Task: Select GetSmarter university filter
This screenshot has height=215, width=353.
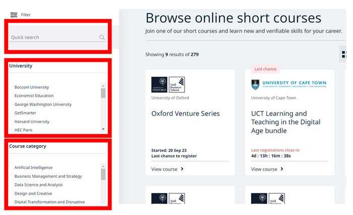Action: (x=25, y=113)
